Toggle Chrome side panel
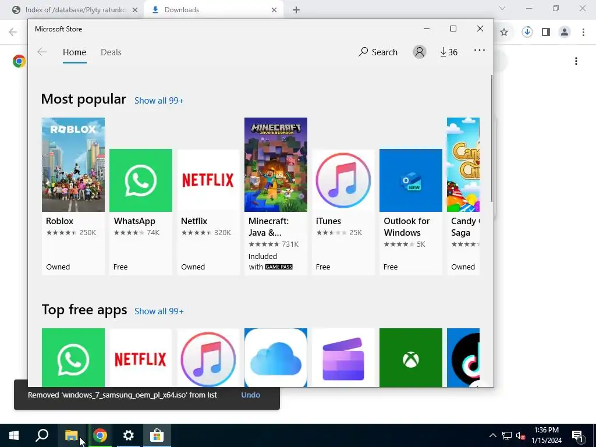Image resolution: width=596 pixels, height=447 pixels. pos(546,33)
